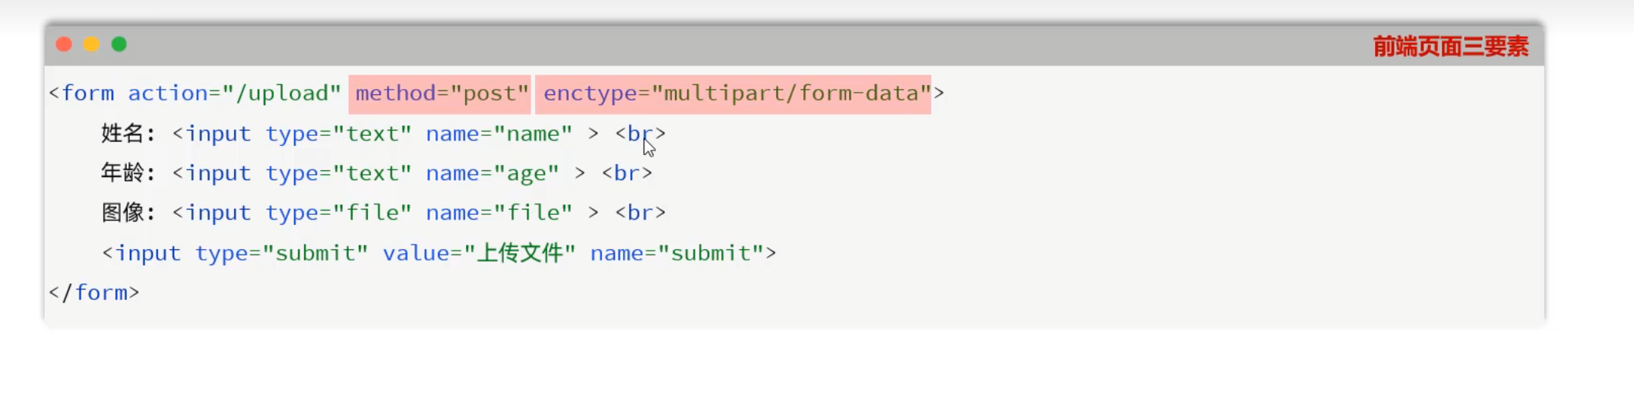Click the br tag on the 年龄 line
Screen dimensions: 1634x411
(x=627, y=173)
